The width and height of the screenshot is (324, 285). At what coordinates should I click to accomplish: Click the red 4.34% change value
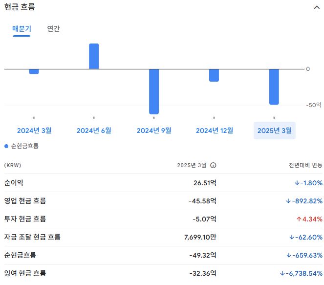point(309,219)
